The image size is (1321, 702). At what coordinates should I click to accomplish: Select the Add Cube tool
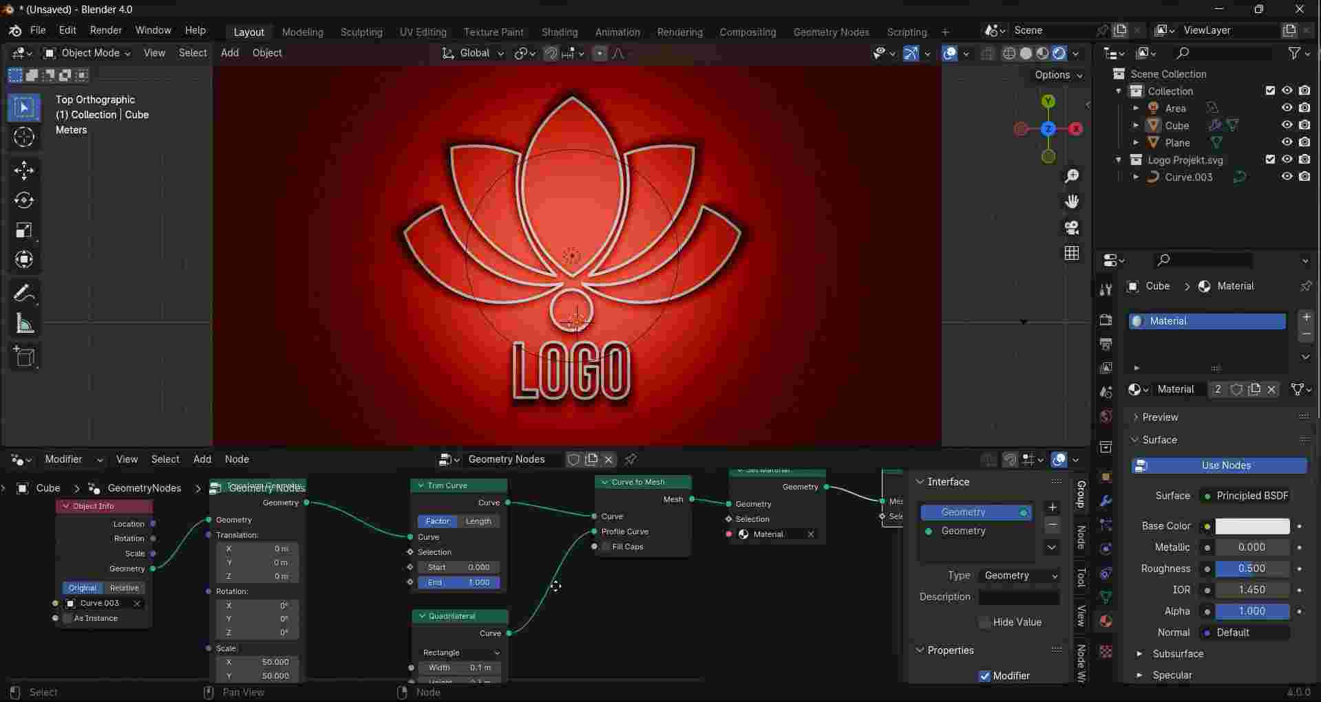pos(24,357)
